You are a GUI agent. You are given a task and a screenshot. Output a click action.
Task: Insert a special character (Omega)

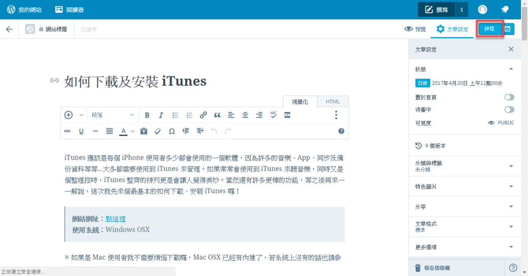(172, 131)
